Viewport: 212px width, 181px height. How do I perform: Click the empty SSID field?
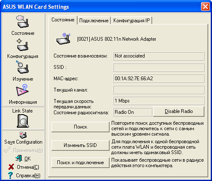(x=158, y=67)
